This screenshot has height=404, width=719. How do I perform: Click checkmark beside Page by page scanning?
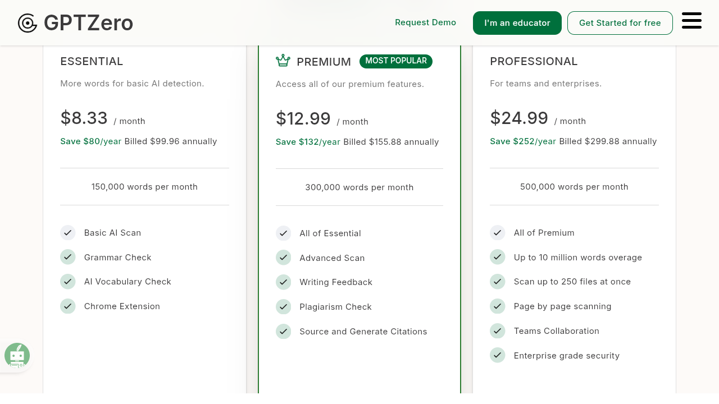tap(498, 306)
